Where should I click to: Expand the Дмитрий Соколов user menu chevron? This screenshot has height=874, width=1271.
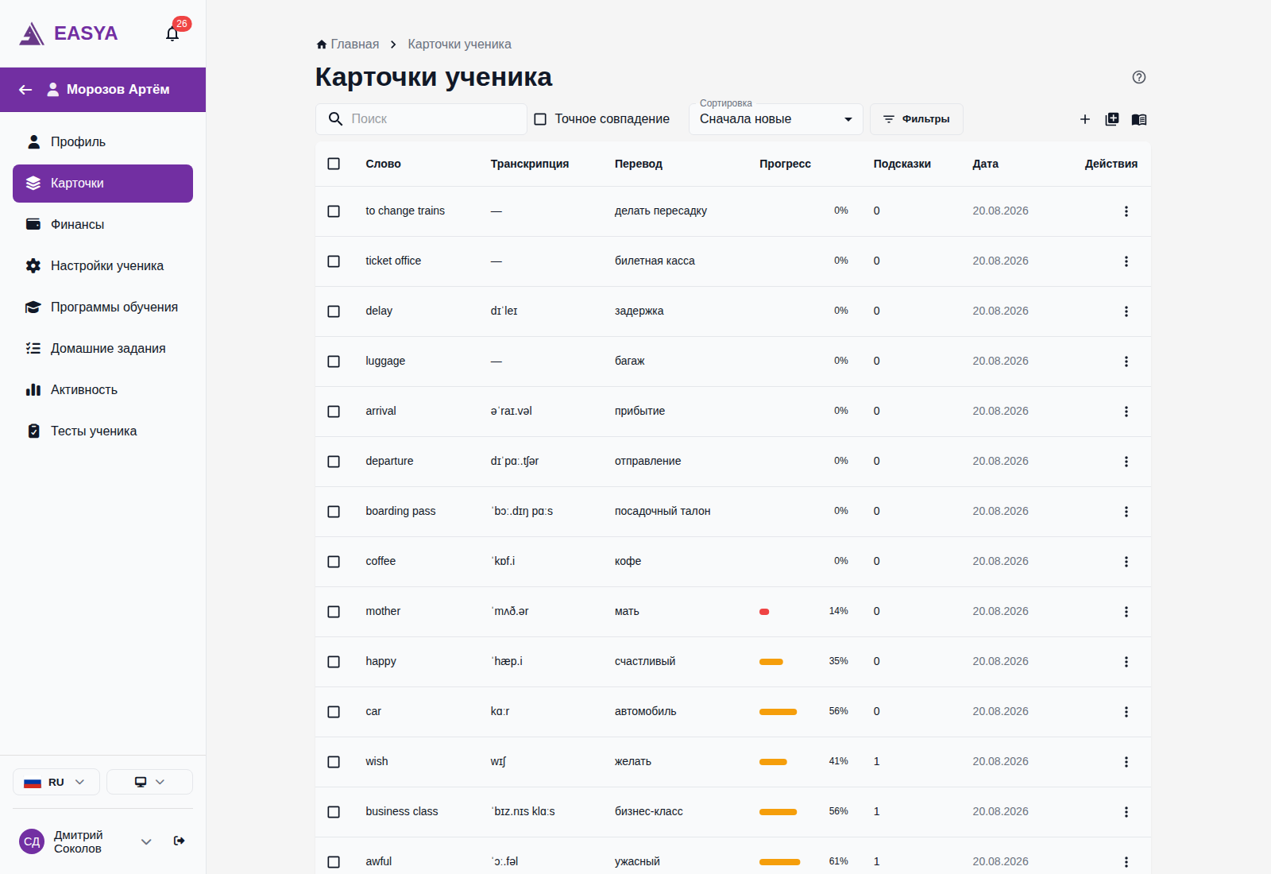tap(146, 841)
